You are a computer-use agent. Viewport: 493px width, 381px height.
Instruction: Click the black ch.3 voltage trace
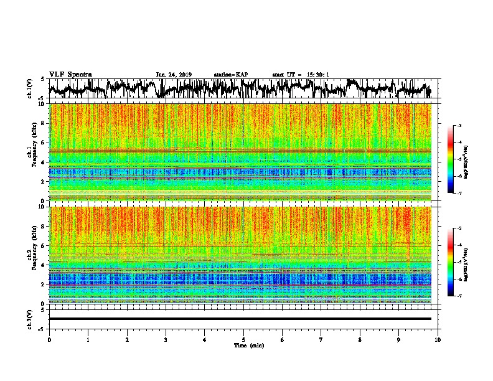240,319
